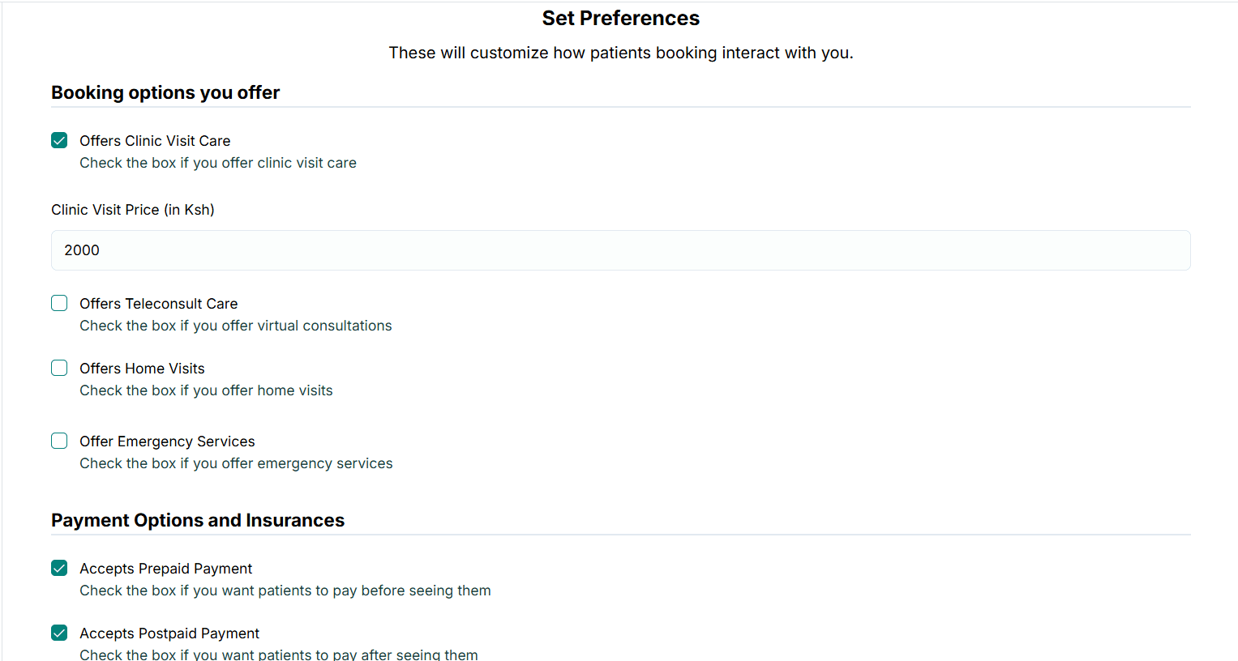Click the Payment Options and Insurances heading

[198, 520]
